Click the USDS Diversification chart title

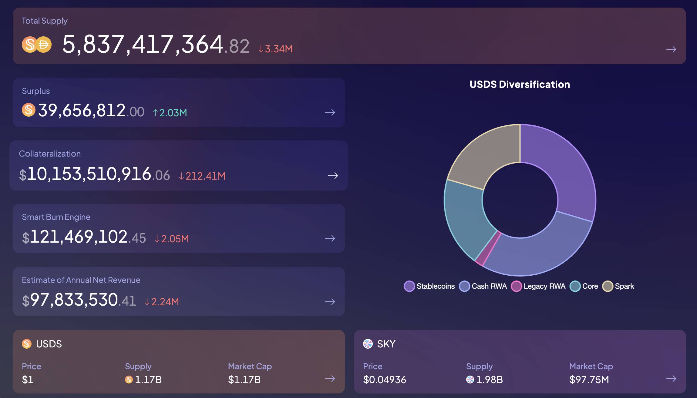520,84
